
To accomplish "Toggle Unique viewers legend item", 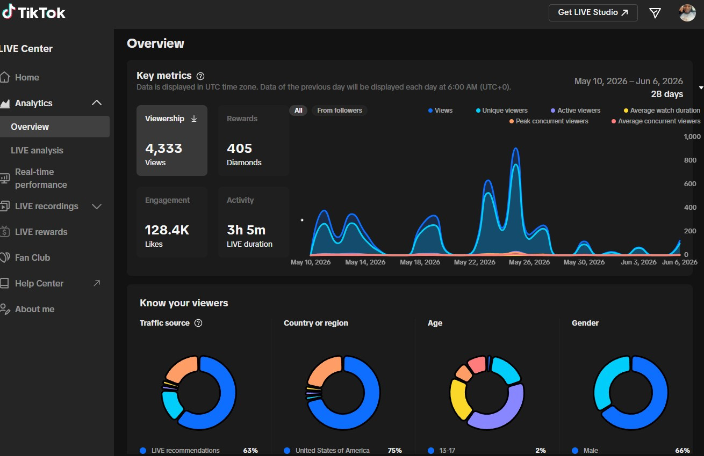I will 501,111.
